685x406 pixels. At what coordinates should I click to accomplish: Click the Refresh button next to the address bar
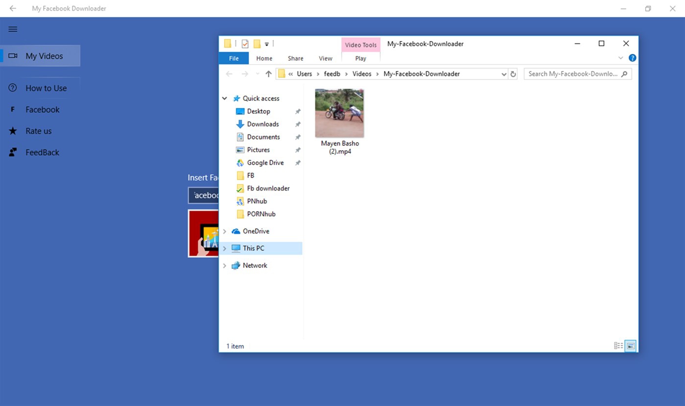coord(513,74)
